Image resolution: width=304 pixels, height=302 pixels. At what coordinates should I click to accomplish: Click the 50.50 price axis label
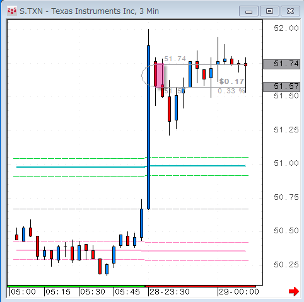click(x=286, y=231)
